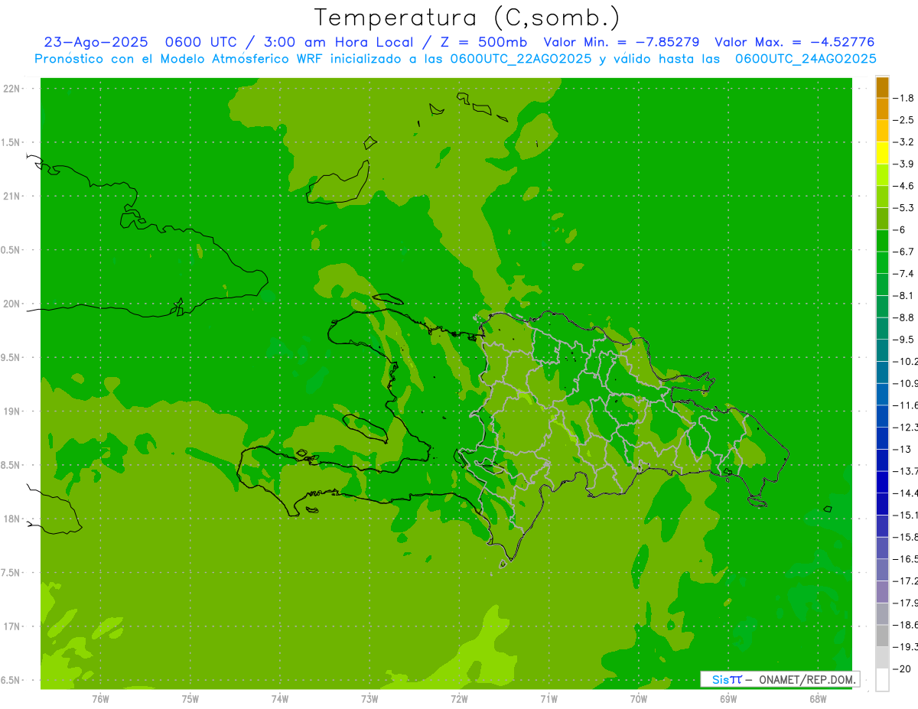Click the colorbar value "-8.8"
Screen dimensions: 918x709
point(905,317)
